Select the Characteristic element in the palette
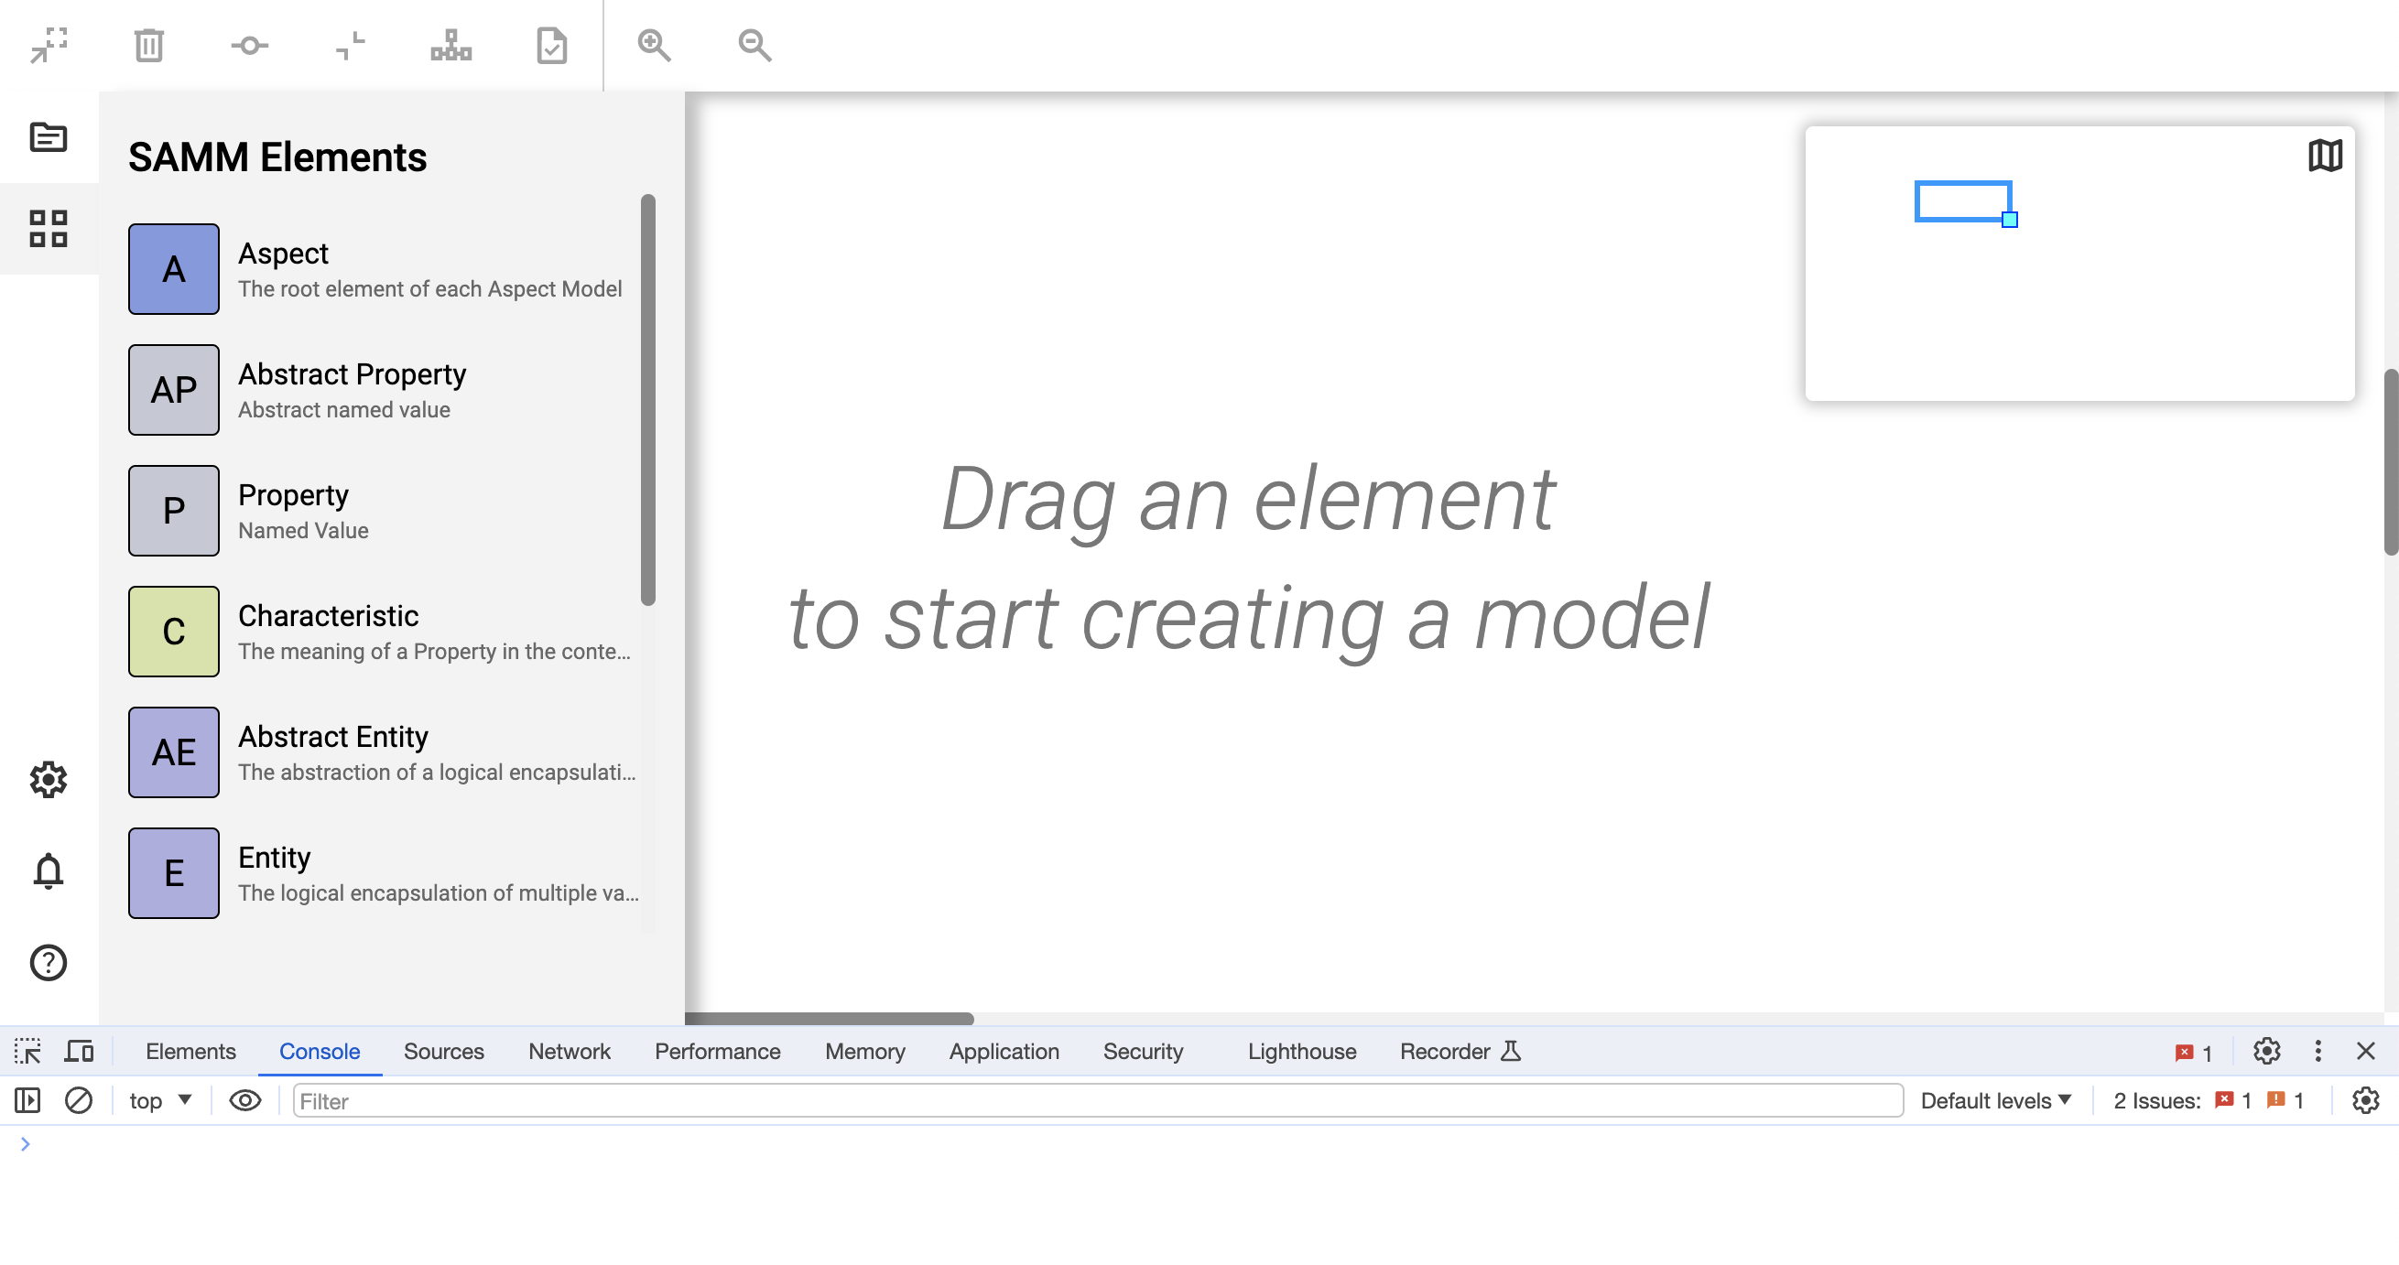The image size is (2399, 1265). tap(173, 631)
